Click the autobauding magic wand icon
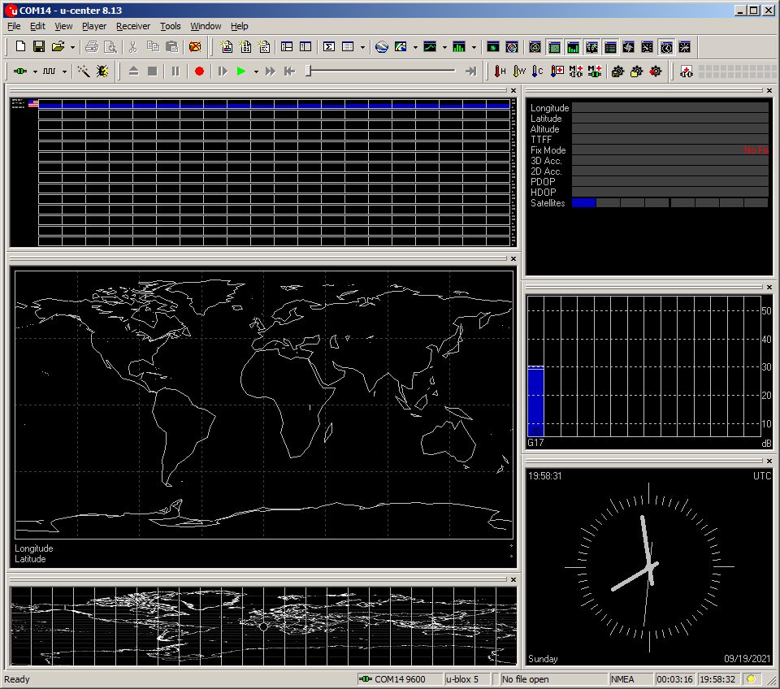 tap(83, 71)
